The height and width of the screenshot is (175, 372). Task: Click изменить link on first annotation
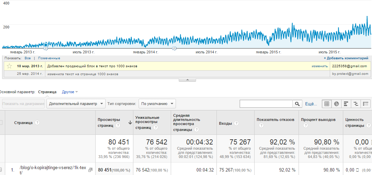click(x=319, y=66)
